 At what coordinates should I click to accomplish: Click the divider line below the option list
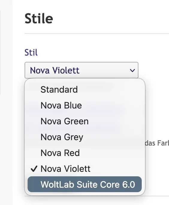[157, 196]
